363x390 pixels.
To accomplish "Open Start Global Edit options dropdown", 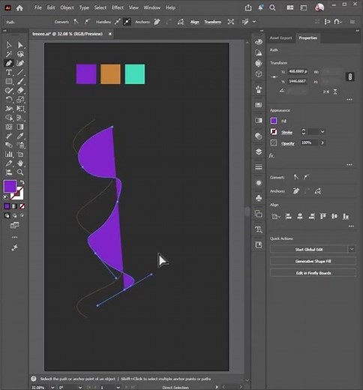I will click(x=352, y=249).
